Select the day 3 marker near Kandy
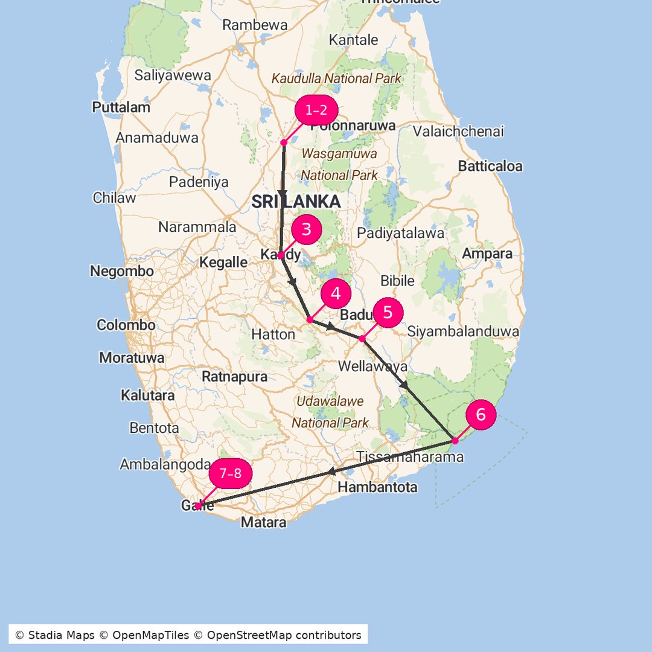The width and height of the screenshot is (652, 652). coord(307,229)
